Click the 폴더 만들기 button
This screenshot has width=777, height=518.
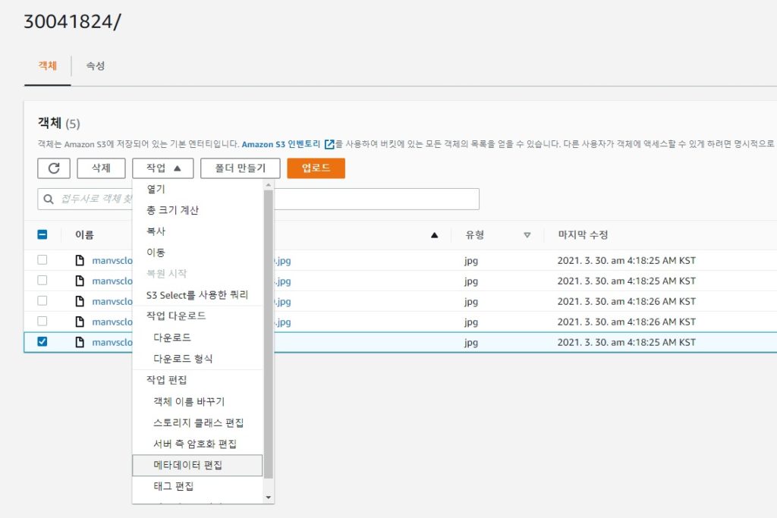[x=240, y=168]
